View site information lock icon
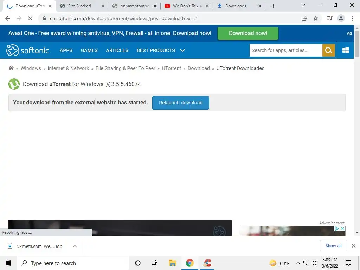This screenshot has height=270, width=360. (44, 18)
